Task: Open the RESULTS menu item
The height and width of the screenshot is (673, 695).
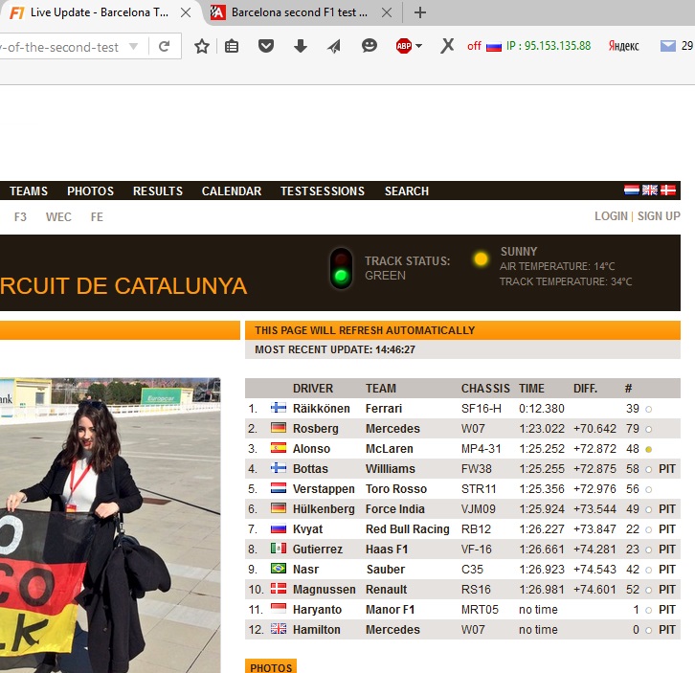Action: (x=158, y=191)
